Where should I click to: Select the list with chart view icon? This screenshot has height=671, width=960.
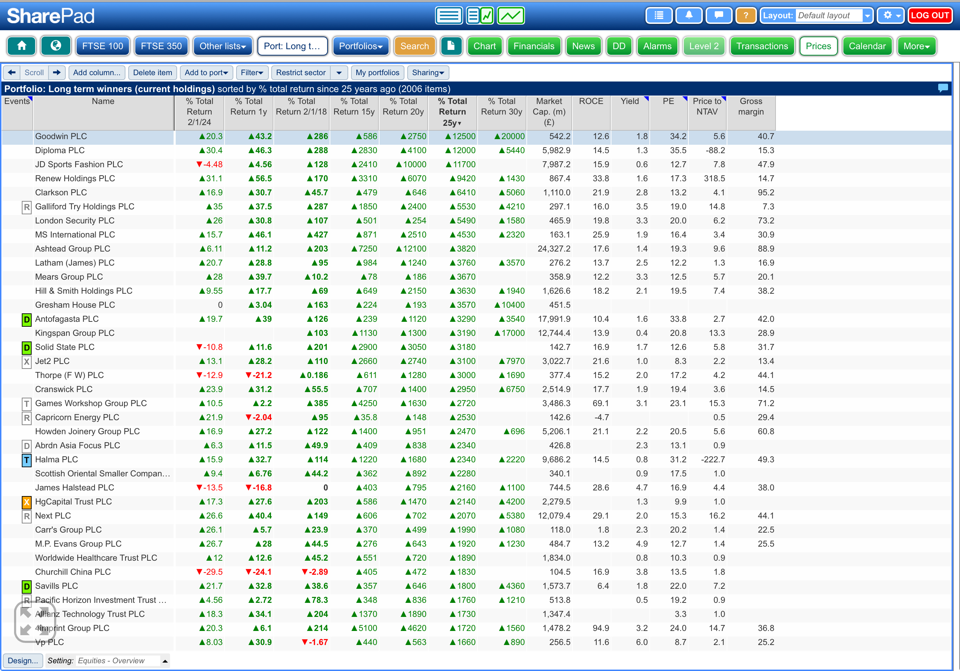coord(480,16)
